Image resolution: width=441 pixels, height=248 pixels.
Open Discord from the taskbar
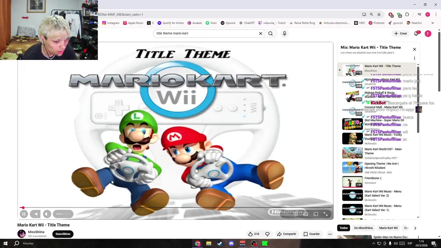point(231,244)
